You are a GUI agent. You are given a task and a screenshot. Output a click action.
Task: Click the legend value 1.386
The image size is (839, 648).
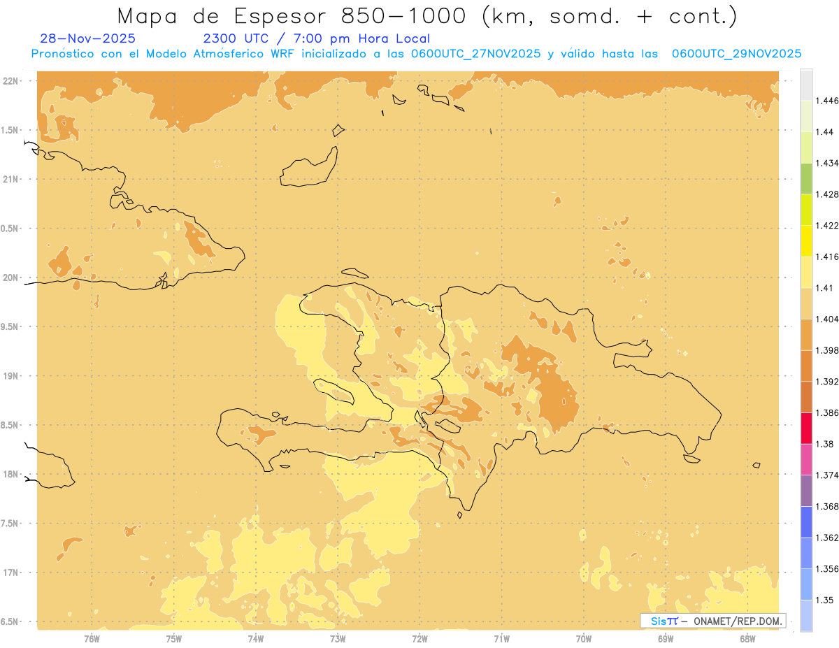[x=827, y=412]
